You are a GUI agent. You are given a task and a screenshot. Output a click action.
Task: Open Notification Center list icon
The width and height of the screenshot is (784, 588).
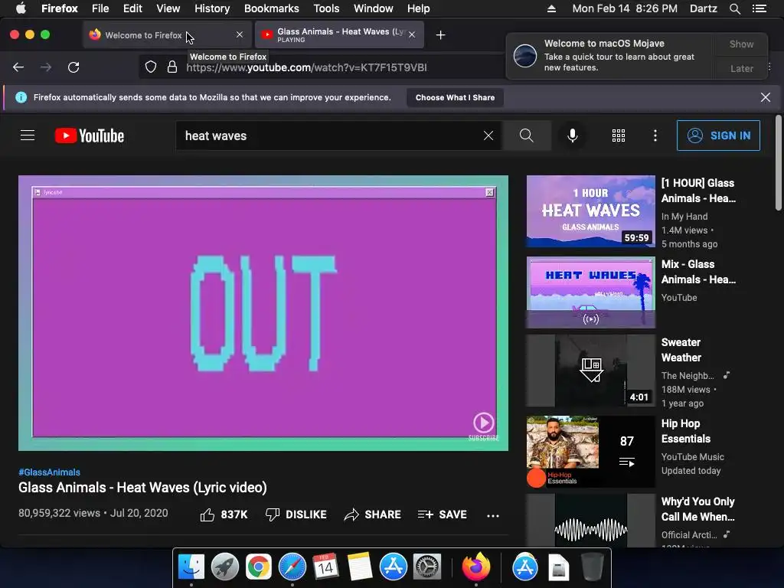[x=759, y=8]
